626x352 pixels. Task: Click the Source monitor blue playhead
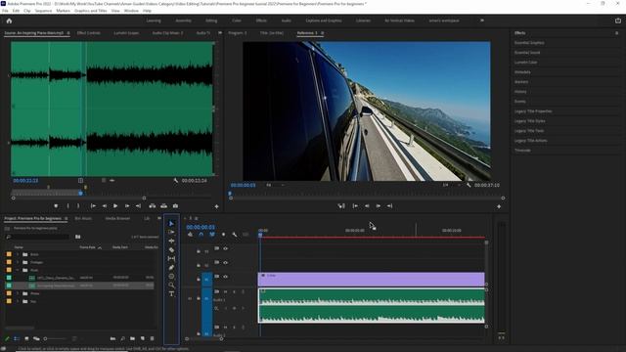pyautogui.click(x=80, y=194)
